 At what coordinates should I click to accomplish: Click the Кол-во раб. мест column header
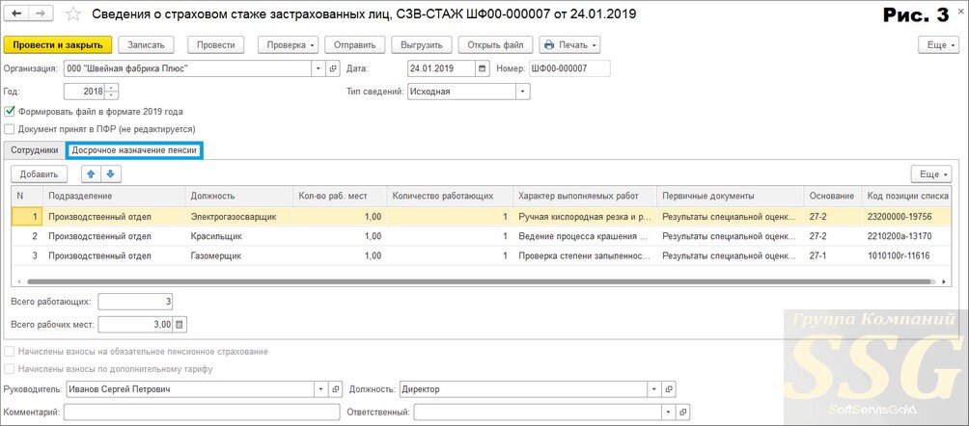pyautogui.click(x=340, y=197)
